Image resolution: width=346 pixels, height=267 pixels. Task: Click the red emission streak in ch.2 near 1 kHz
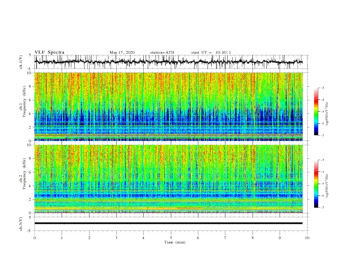(x=189, y=208)
